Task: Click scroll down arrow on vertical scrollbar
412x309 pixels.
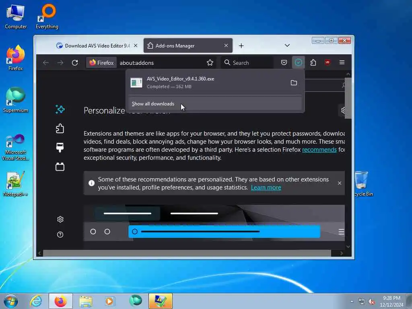Action: pos(348,247)
